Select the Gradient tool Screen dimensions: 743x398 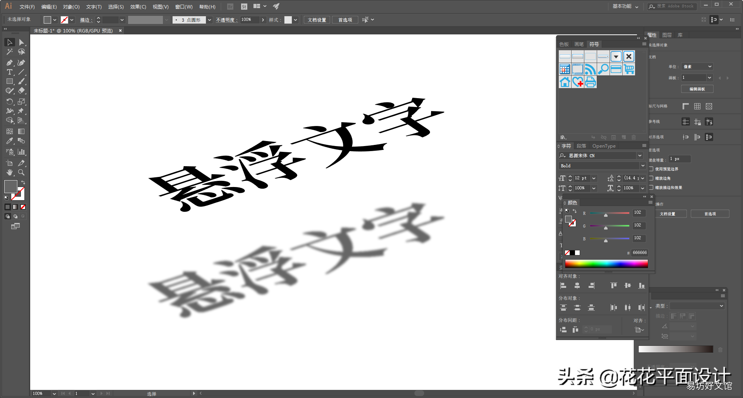coord(22,131)
